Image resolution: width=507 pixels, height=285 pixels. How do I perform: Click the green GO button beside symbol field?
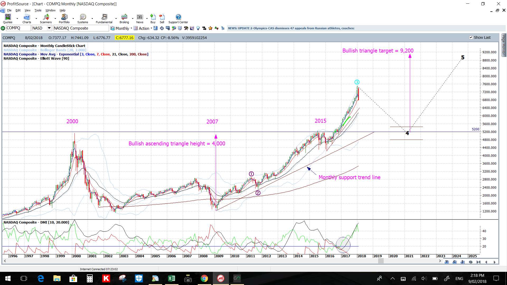[3, 28]
